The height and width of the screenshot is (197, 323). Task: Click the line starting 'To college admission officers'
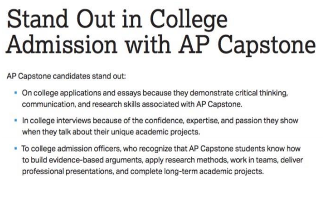(x=161, y=149)
